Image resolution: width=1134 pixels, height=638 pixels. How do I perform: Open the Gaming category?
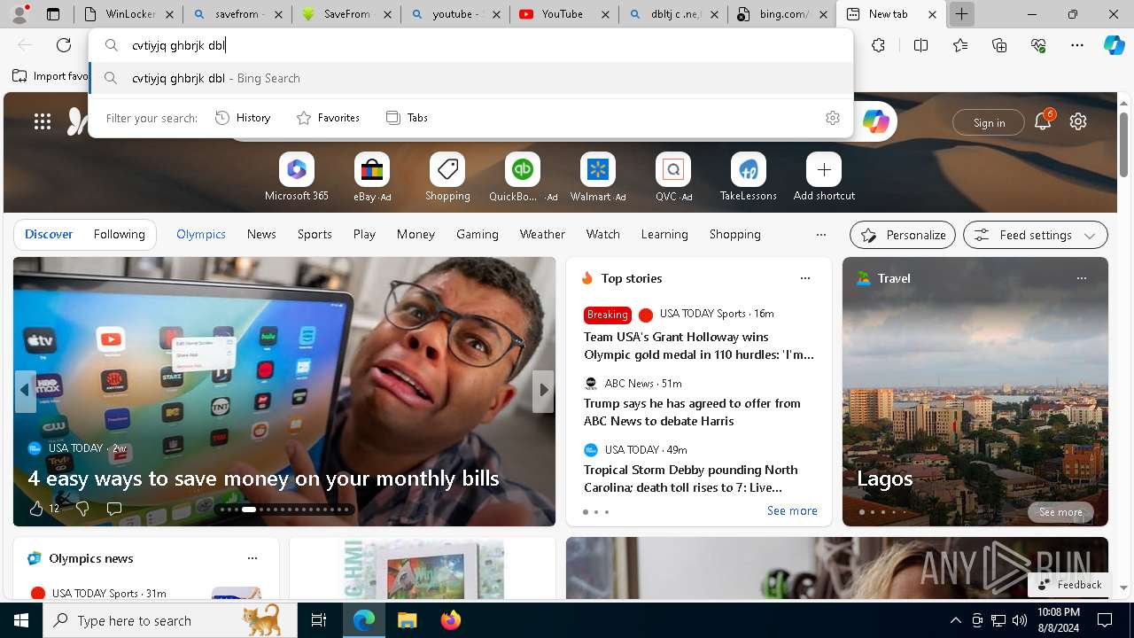click(478, 235)
